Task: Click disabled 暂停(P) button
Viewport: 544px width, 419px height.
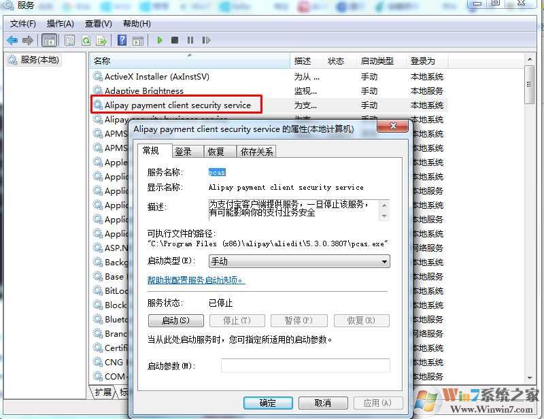Action: click(x=299, y=320)
